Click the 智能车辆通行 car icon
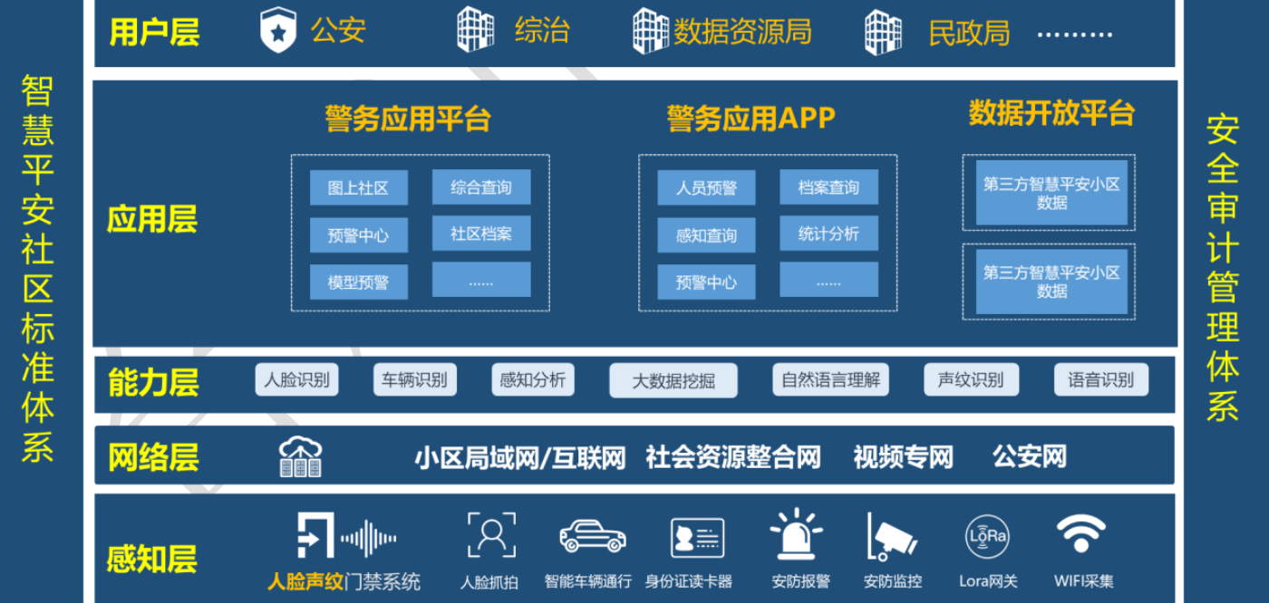1269x603 pixels. 592,536
